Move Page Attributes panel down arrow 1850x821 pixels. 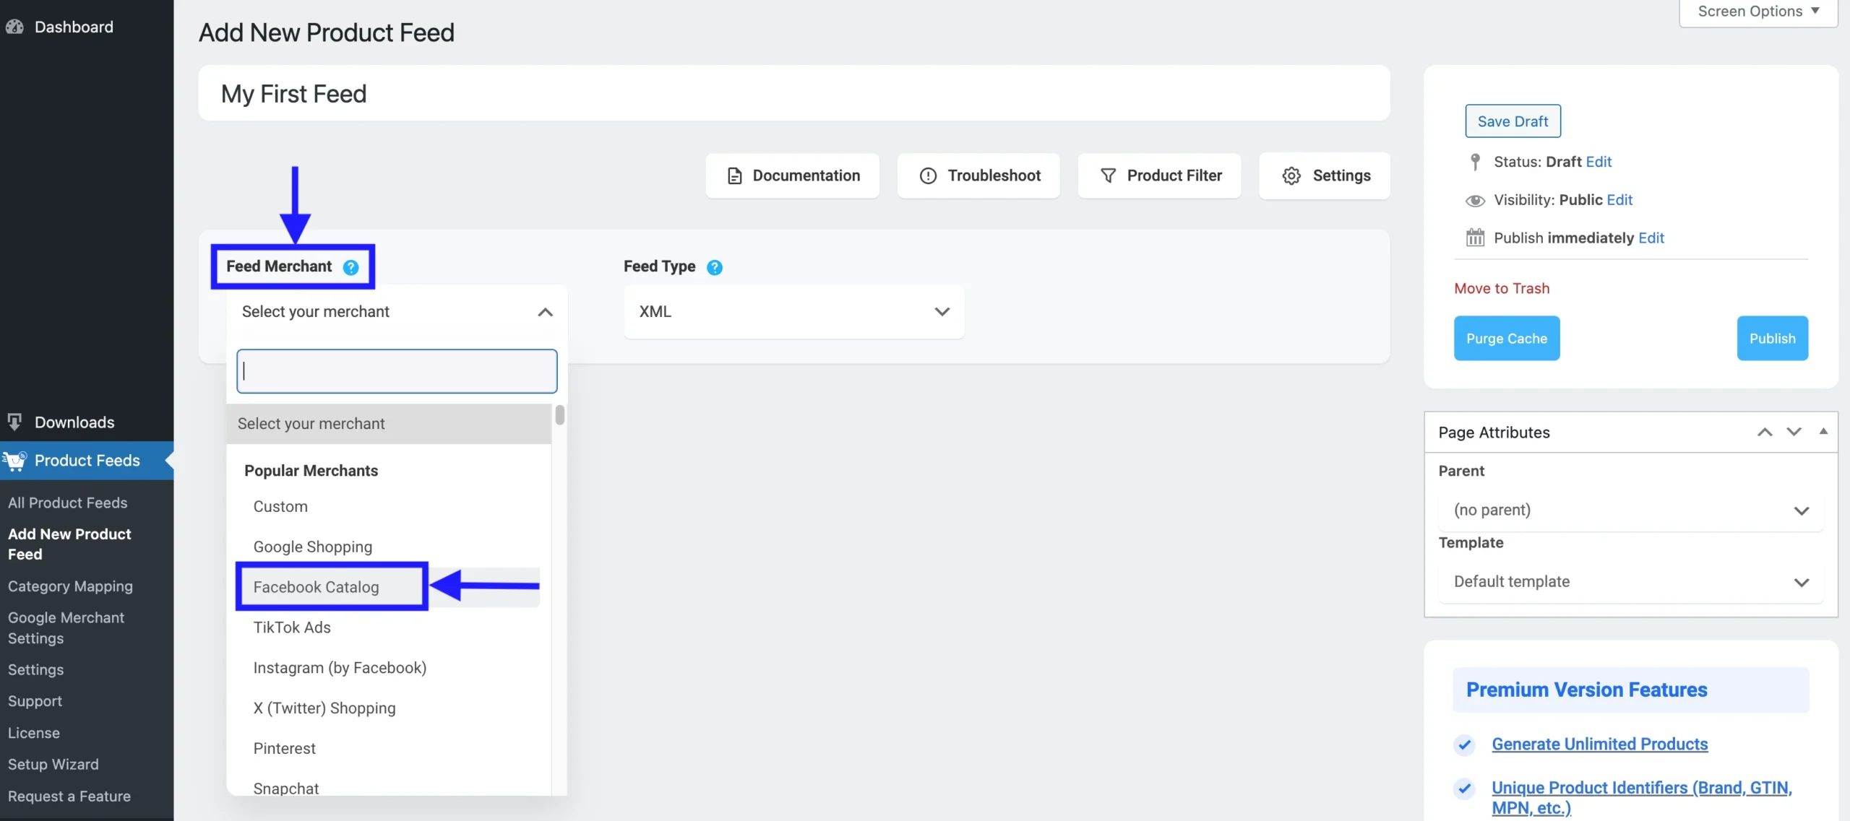click(1794, 432)
